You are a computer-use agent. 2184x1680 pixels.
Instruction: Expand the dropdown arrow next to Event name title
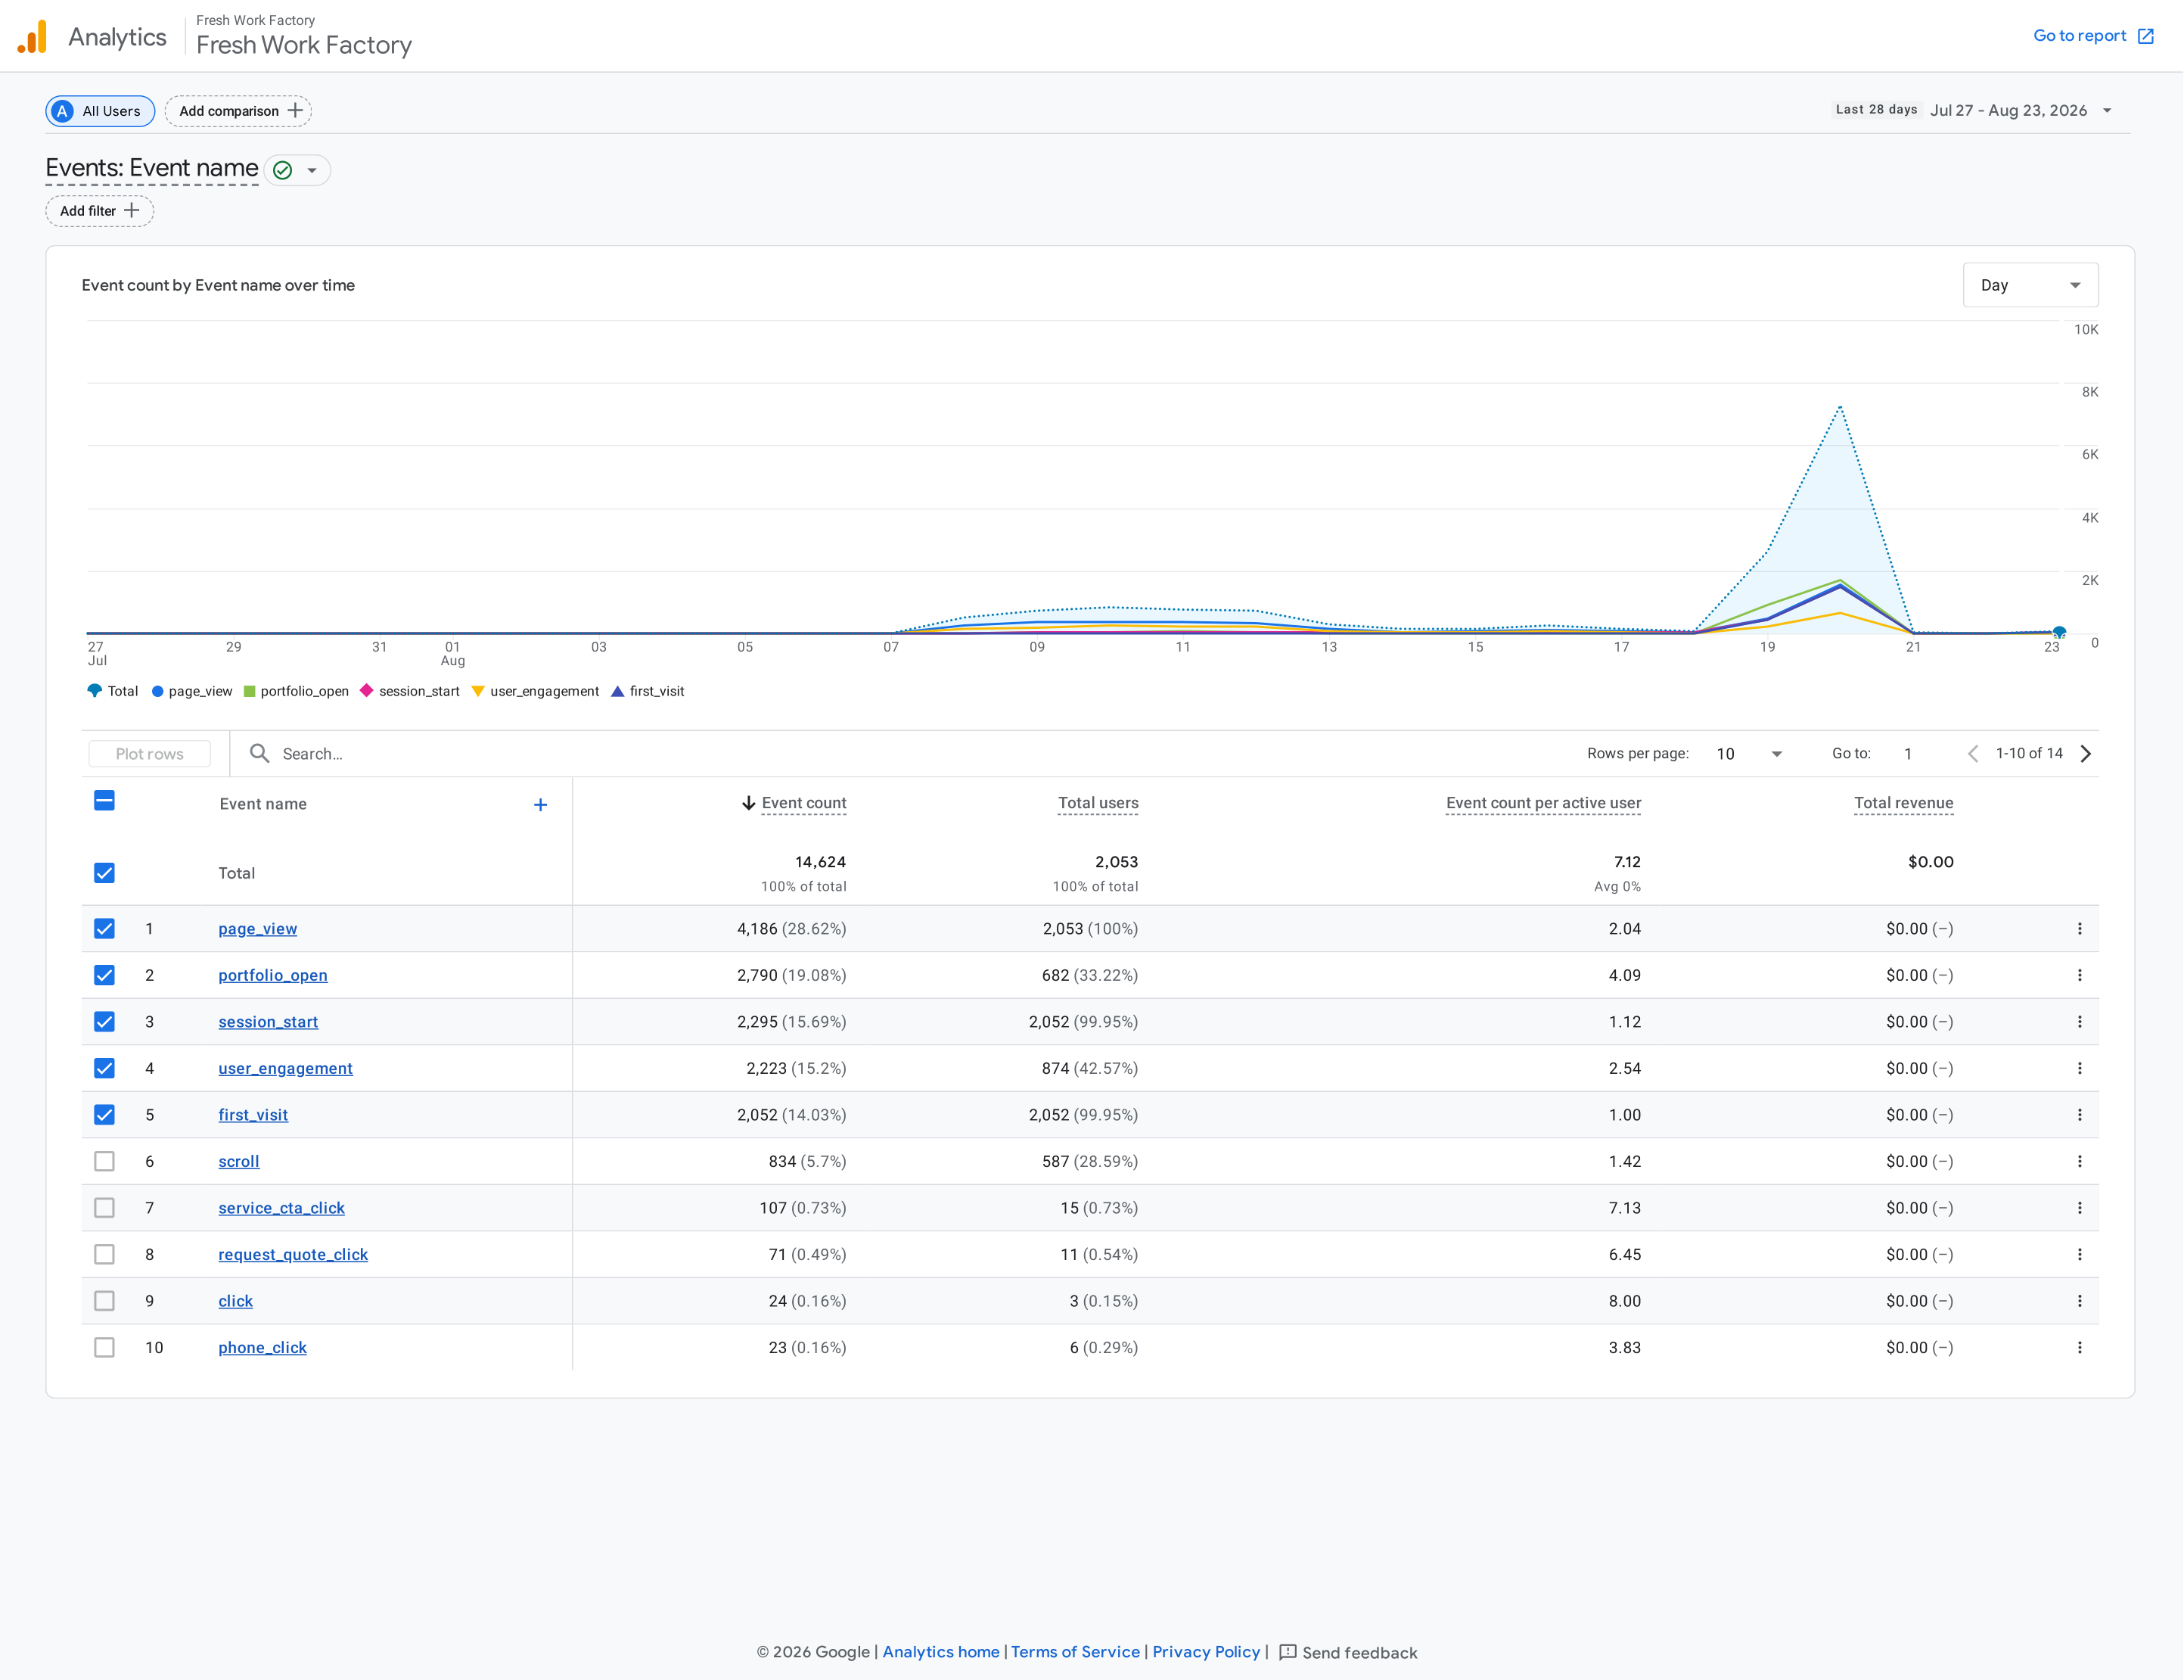(x=312, y=170)
